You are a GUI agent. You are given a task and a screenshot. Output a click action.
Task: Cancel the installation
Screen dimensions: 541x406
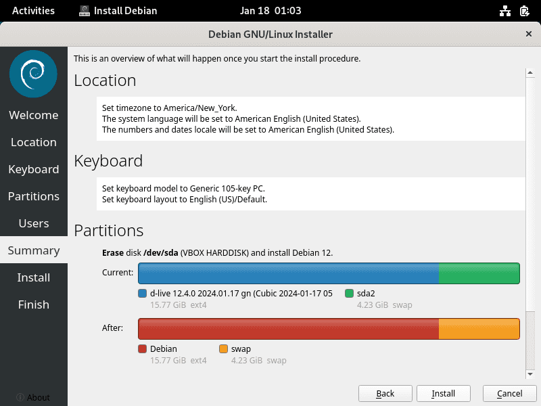(510, 394)
